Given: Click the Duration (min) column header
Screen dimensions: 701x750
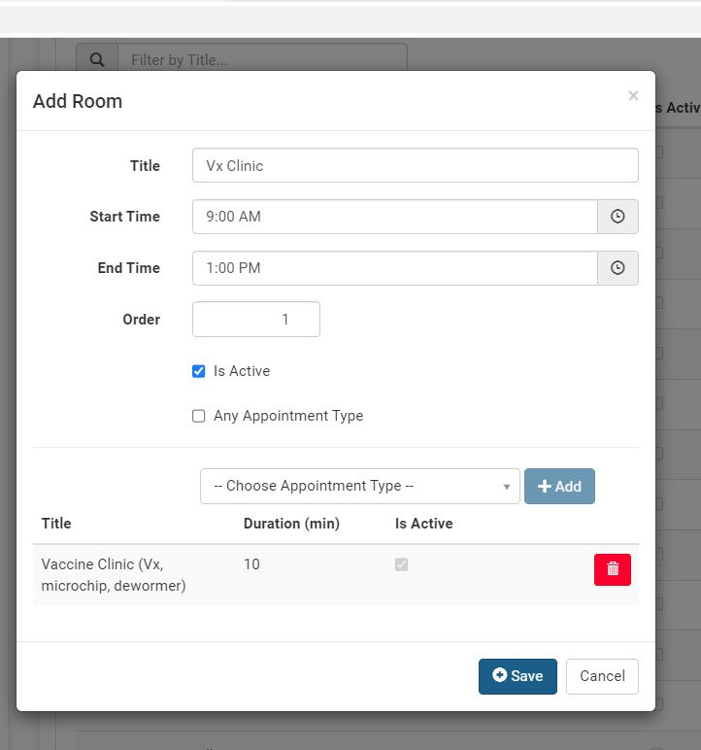Looking at the screenshot, I should (x=291, y=524).
